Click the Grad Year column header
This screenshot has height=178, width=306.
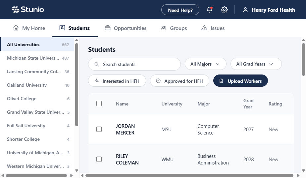[248, 104]
